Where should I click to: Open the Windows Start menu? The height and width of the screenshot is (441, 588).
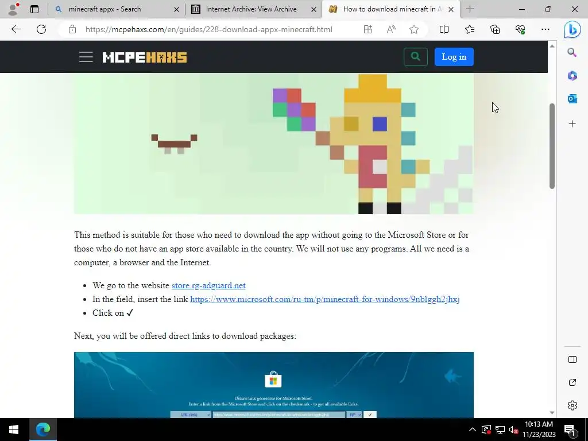(x=14, y=430)
